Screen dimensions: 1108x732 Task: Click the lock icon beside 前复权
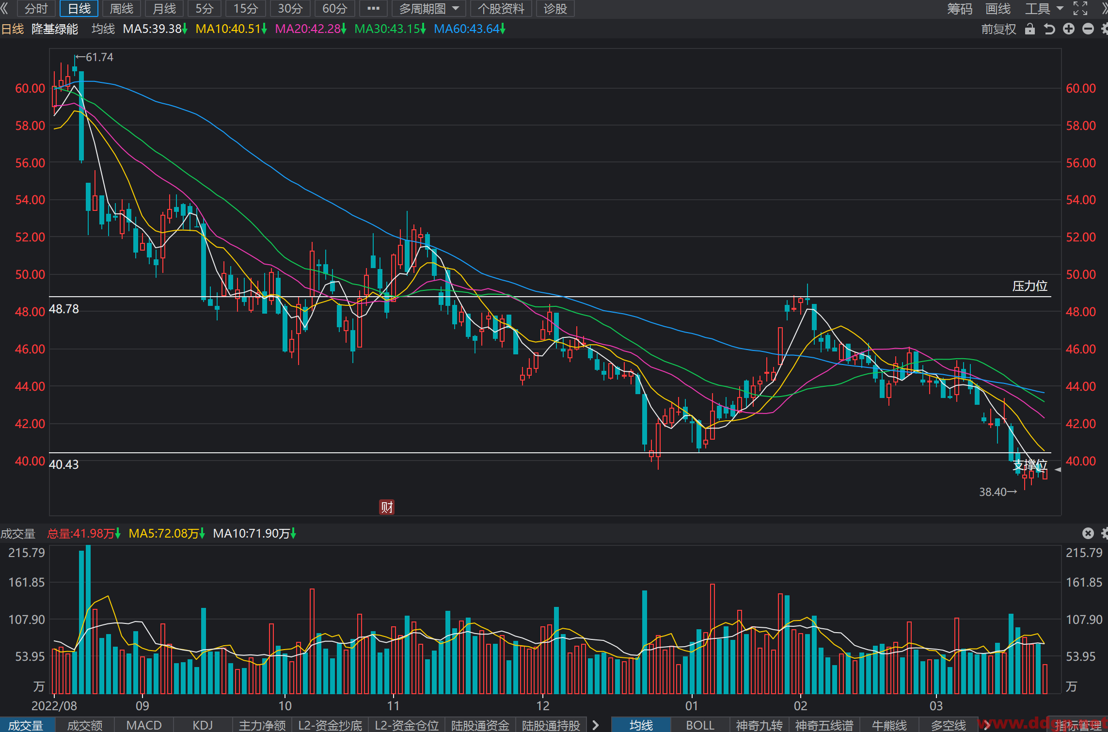pyautogui.click(x=1030, y=29)
